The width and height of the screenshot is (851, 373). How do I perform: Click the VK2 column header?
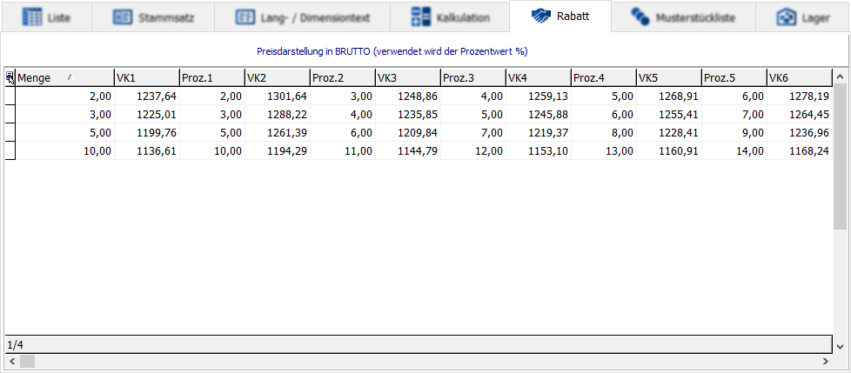pos(278,78)
